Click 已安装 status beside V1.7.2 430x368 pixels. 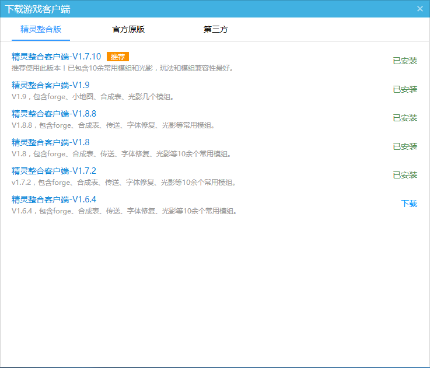click(x=405, y=175)
